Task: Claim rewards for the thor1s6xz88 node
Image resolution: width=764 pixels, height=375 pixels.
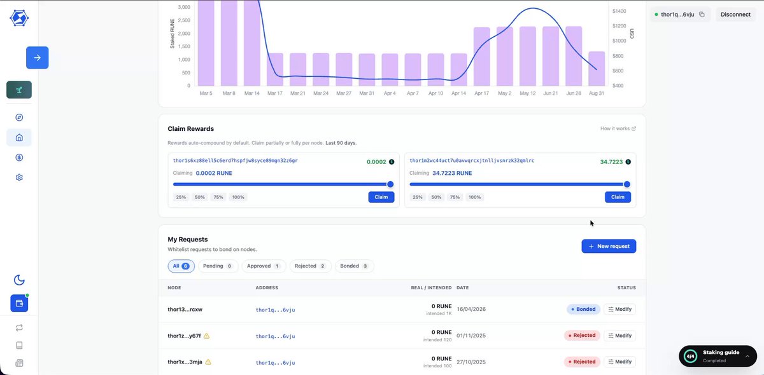Action: point(381,197)
